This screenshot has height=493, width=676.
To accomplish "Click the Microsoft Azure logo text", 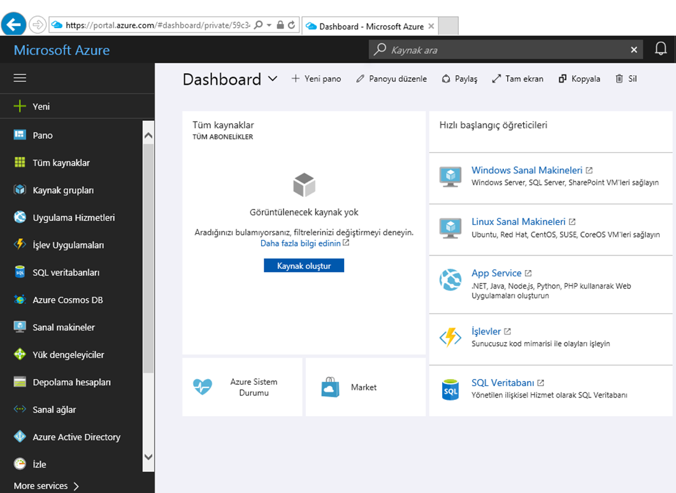I will click(62, 50).
